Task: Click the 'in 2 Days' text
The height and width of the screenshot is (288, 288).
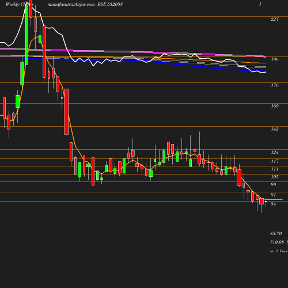Action: [x=279, y=251]
